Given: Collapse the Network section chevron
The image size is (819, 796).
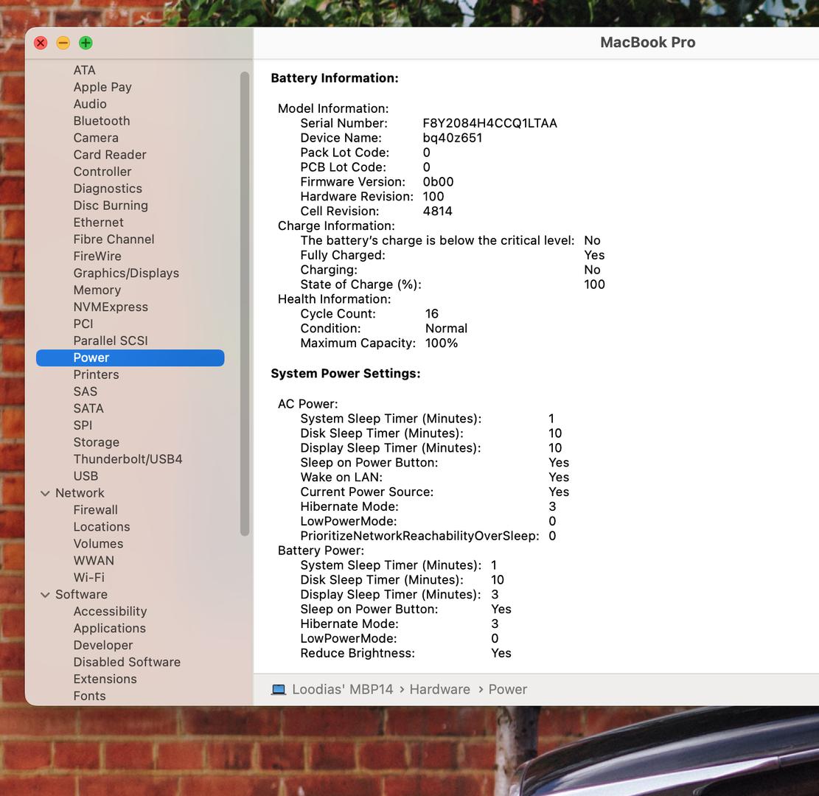Looking at the screenshot, I should 46,493.
